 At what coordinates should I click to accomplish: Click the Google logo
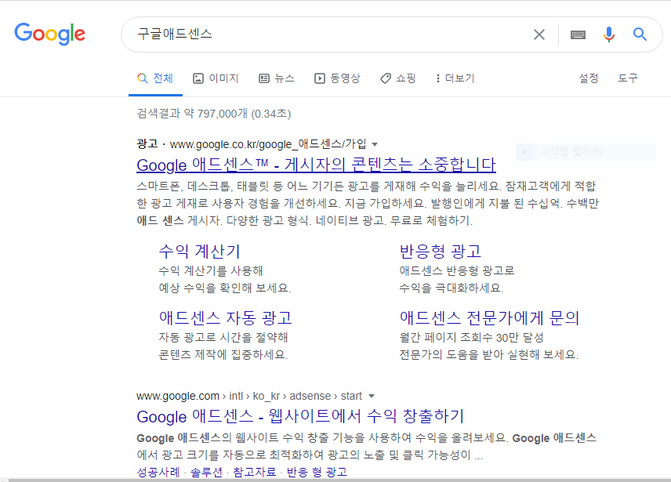49,34
